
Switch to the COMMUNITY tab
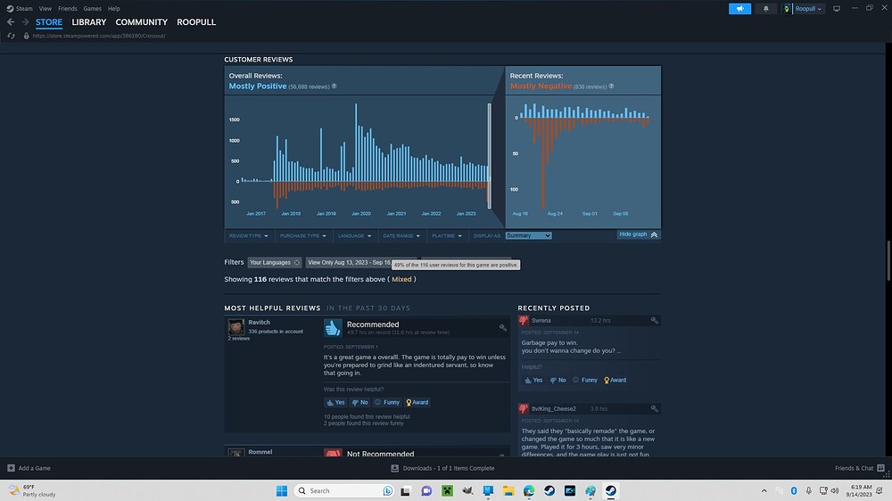click(141, 22)
